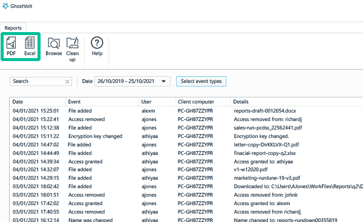363x222 pixels.
Task: Click Access granted to: alexm cell
Action: [x=262, y=203]
